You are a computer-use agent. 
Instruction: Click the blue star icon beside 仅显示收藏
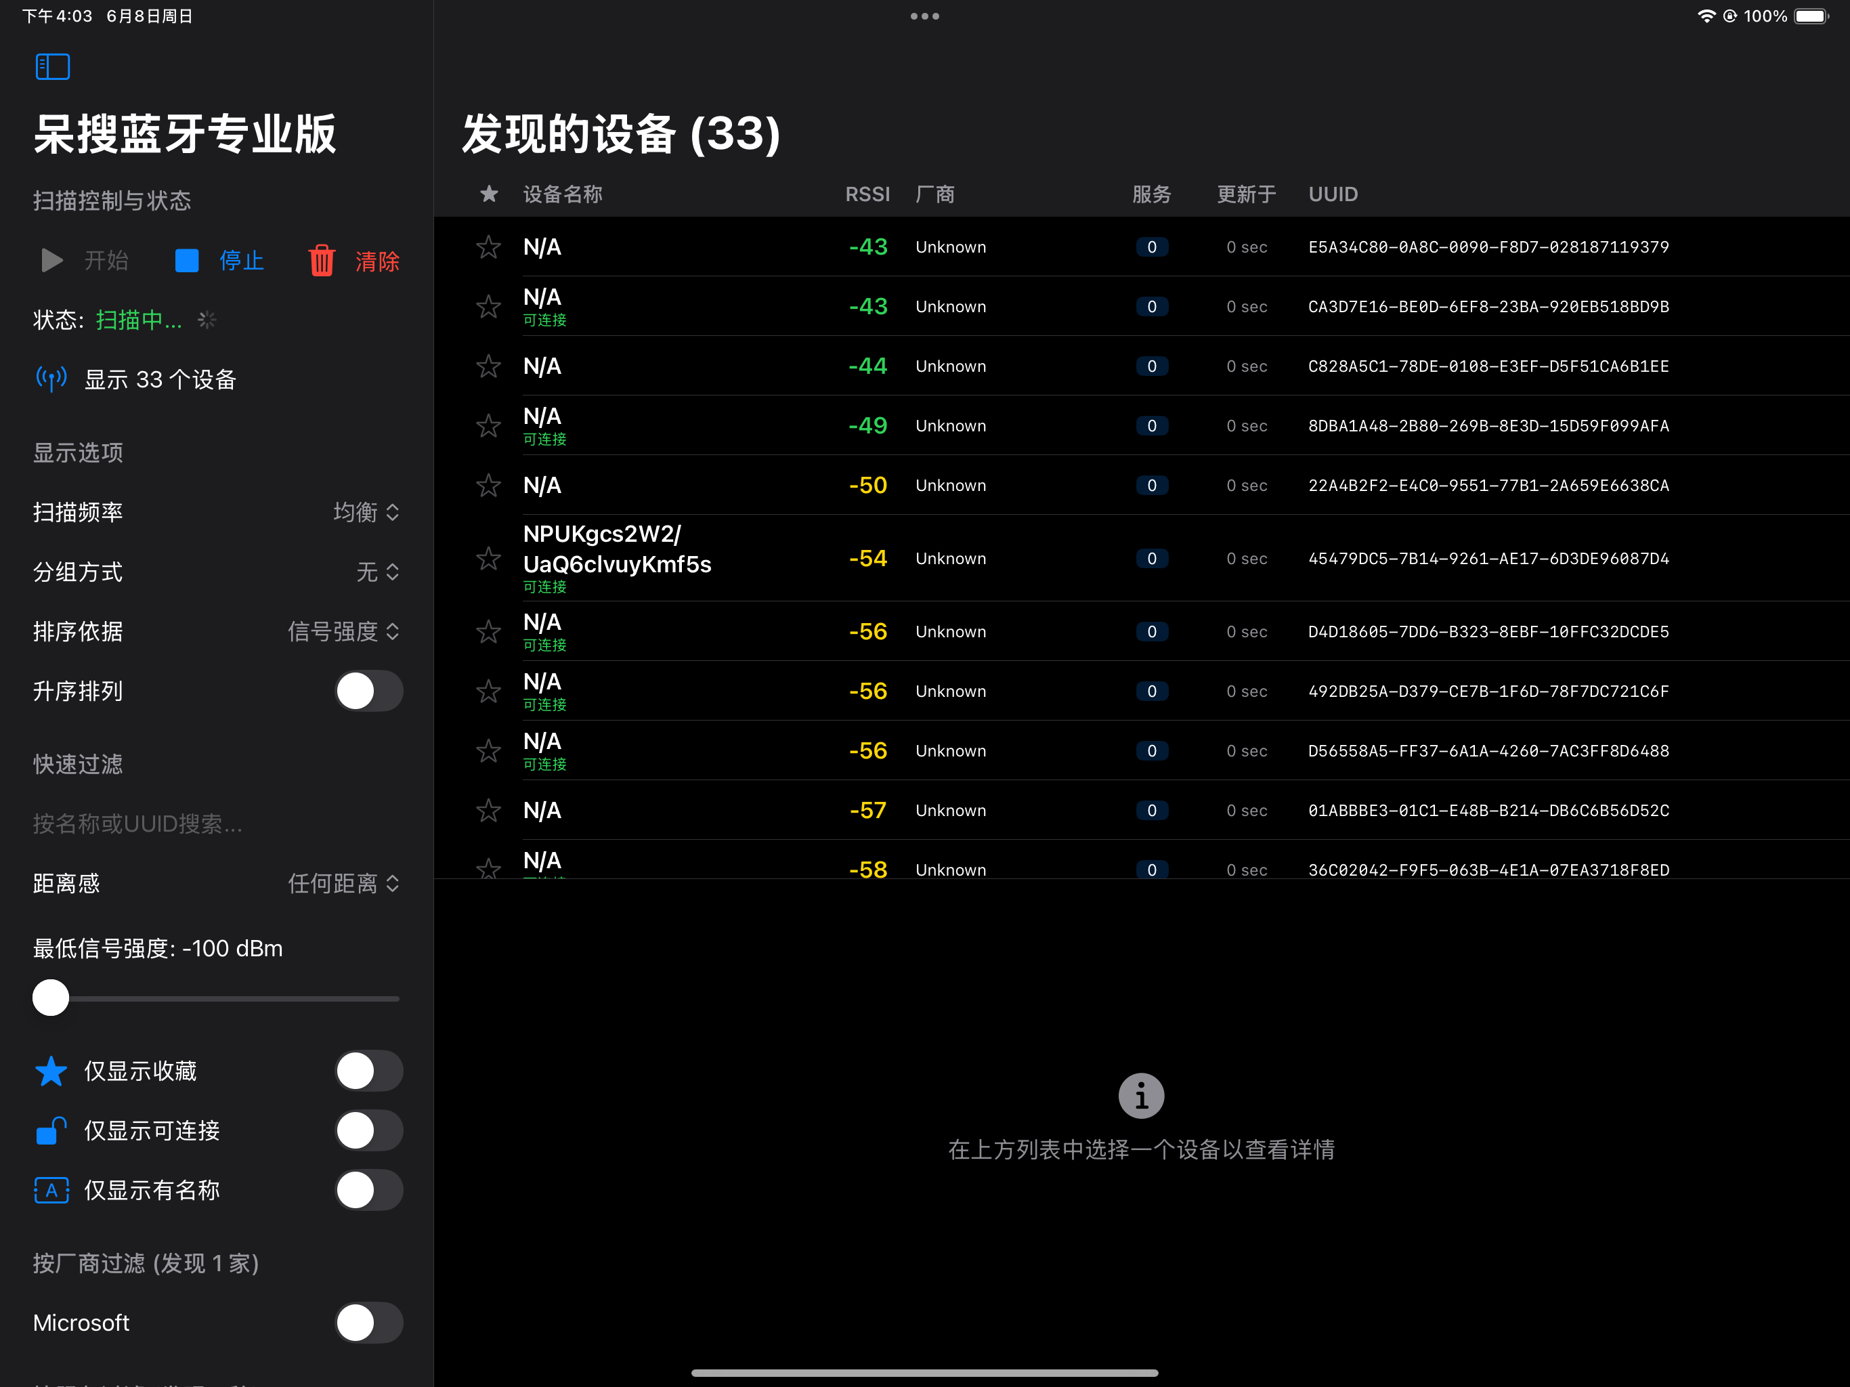pos(51,1071)
